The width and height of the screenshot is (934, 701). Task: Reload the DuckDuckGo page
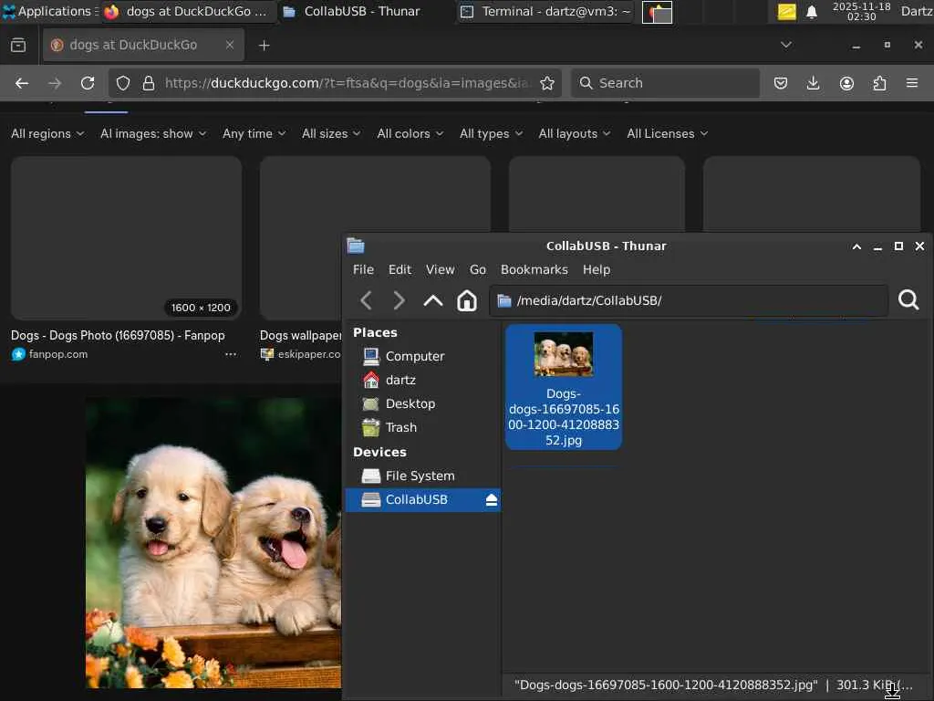click(x=88, y=83)
